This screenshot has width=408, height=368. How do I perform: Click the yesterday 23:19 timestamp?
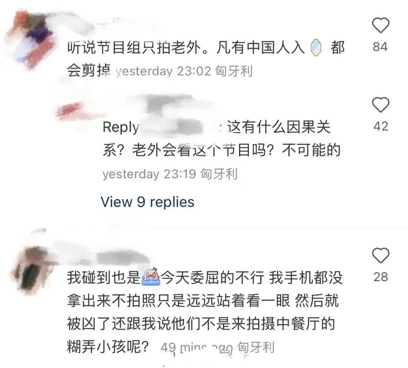[x=149, y=174]
